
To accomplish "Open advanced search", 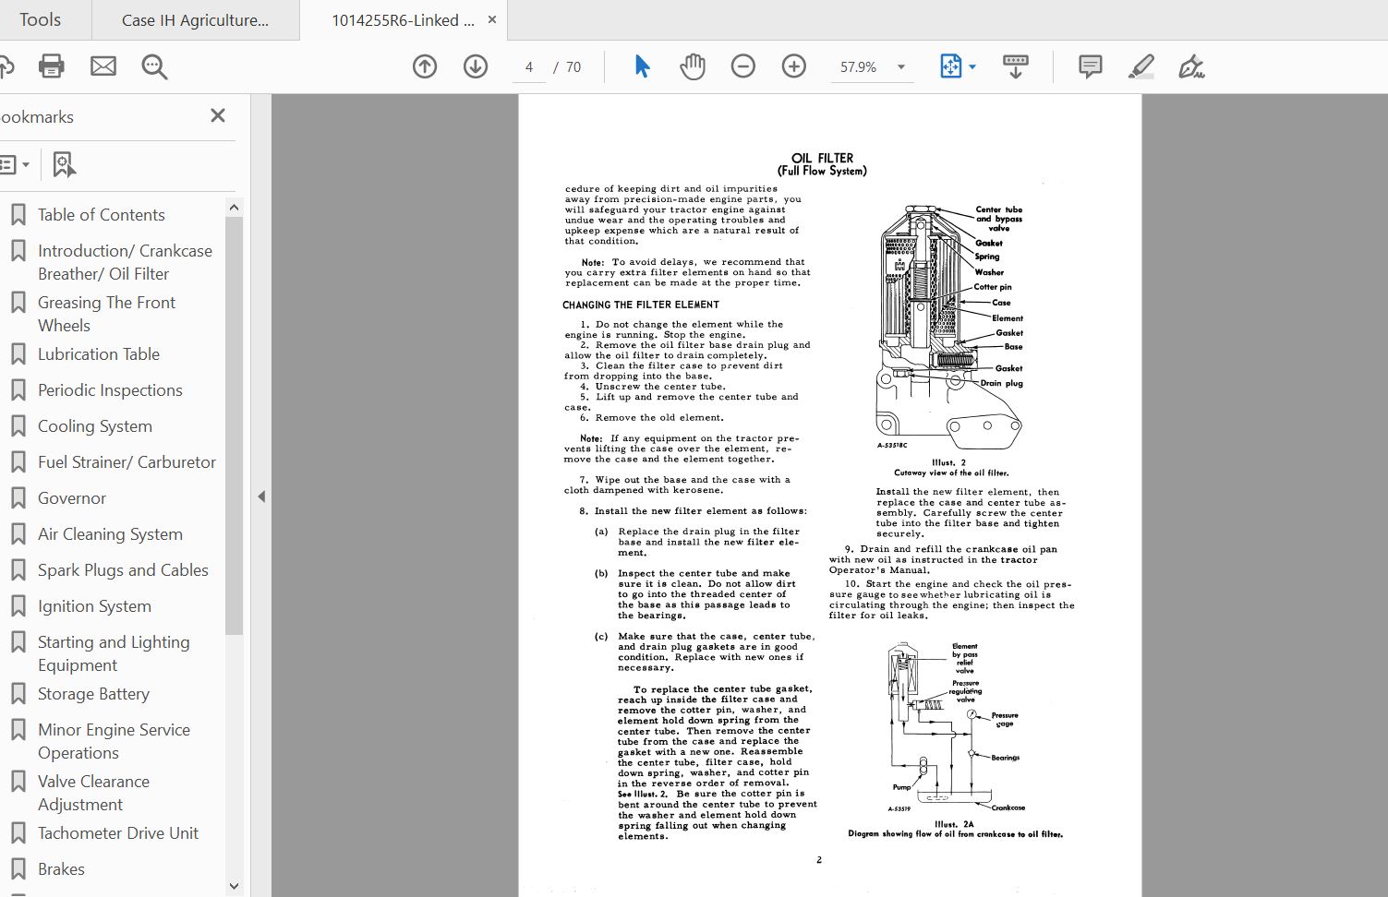I will [x=154, y=66].
